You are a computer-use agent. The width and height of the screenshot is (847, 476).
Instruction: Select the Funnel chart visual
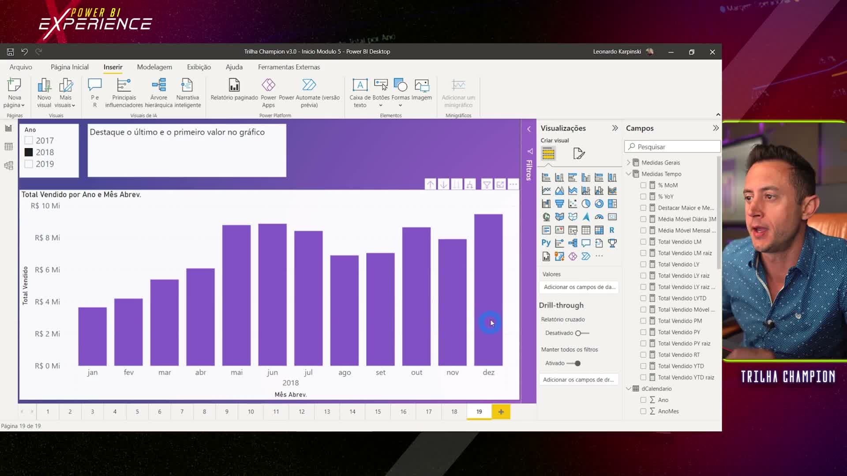[559, 204]
